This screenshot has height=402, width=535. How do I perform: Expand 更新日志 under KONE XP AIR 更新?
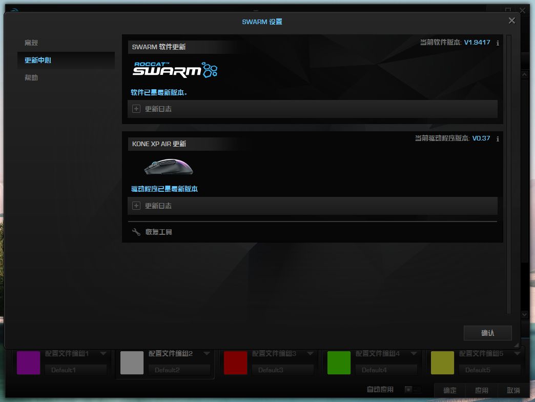tap(136, 206)
